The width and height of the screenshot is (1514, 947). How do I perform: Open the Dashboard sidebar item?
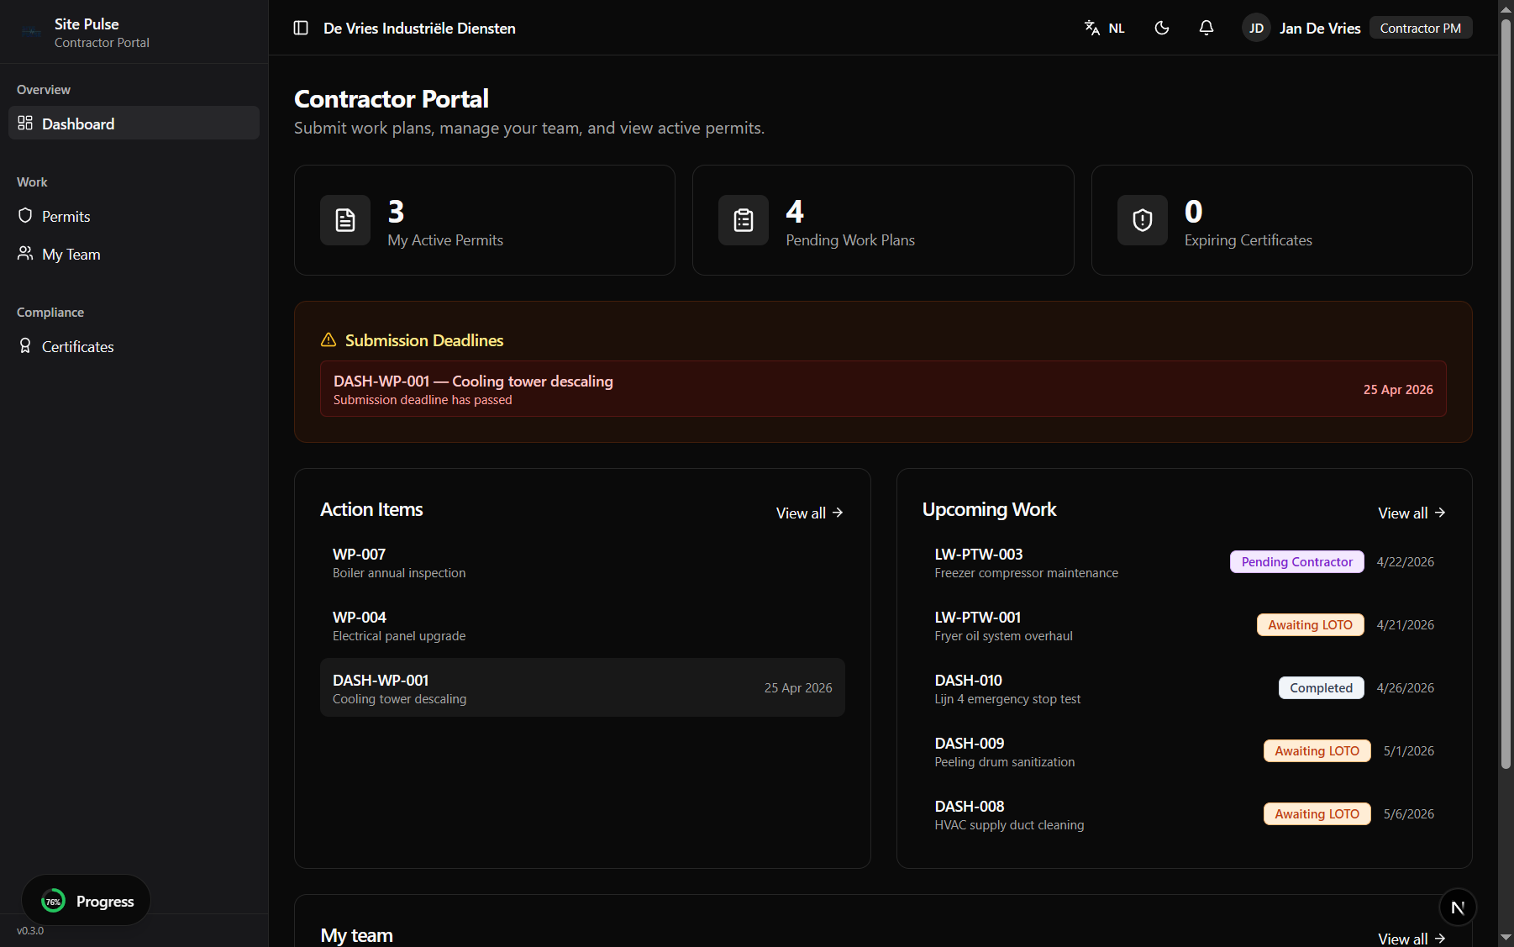134,124
